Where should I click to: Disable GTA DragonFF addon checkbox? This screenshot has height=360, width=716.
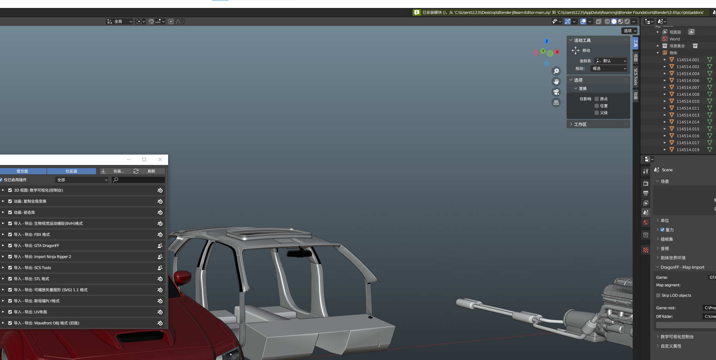(x=10, y=246)
